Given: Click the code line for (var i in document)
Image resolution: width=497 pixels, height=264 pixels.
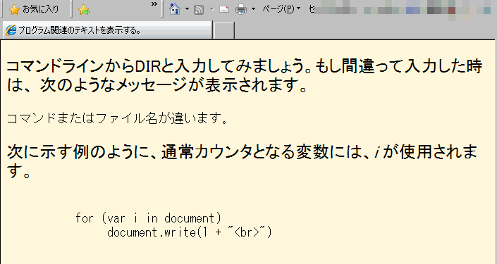Looking at the screenshot, I should [148, 218].
